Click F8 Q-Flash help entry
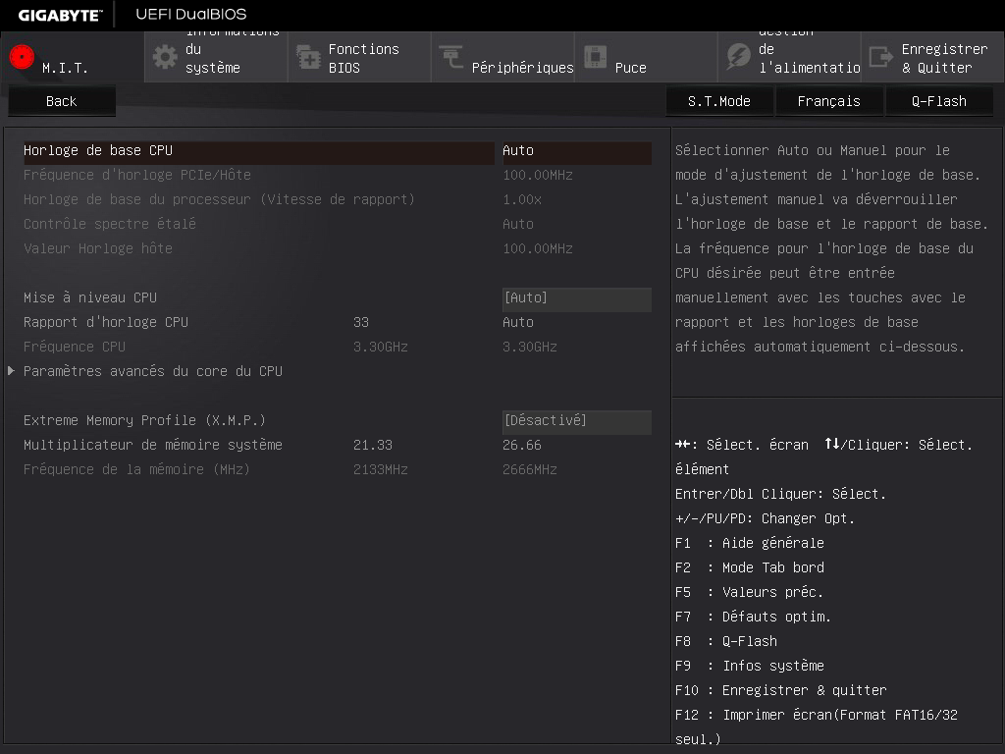Image resolution: width=1005 pixels, height=754 pixels. (x=726, y=641)
